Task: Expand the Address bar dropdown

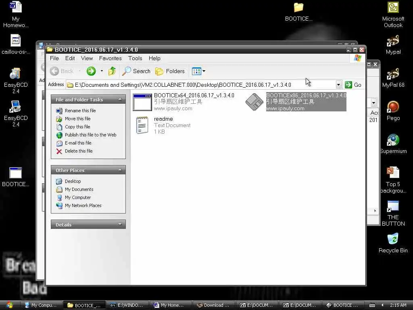Action: (x=338, y=85)
